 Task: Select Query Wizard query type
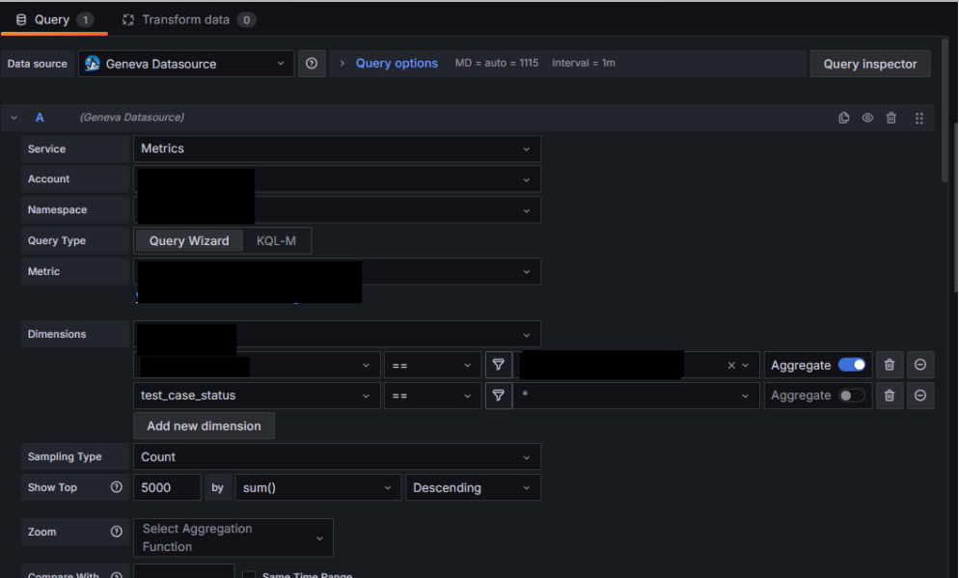pyautogui.click(x=189, y=240)
